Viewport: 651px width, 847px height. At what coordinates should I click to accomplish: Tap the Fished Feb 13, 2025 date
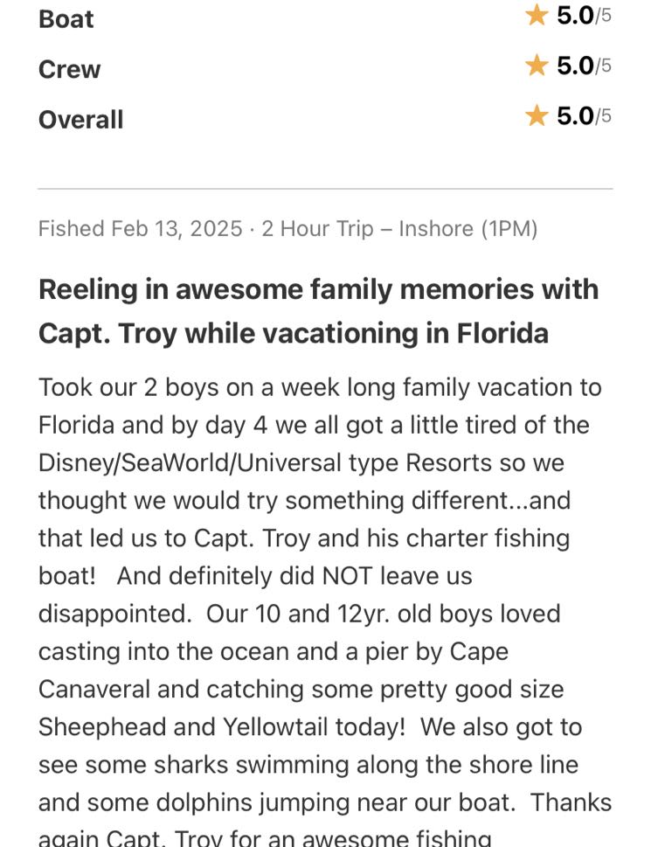click(141, 228)
